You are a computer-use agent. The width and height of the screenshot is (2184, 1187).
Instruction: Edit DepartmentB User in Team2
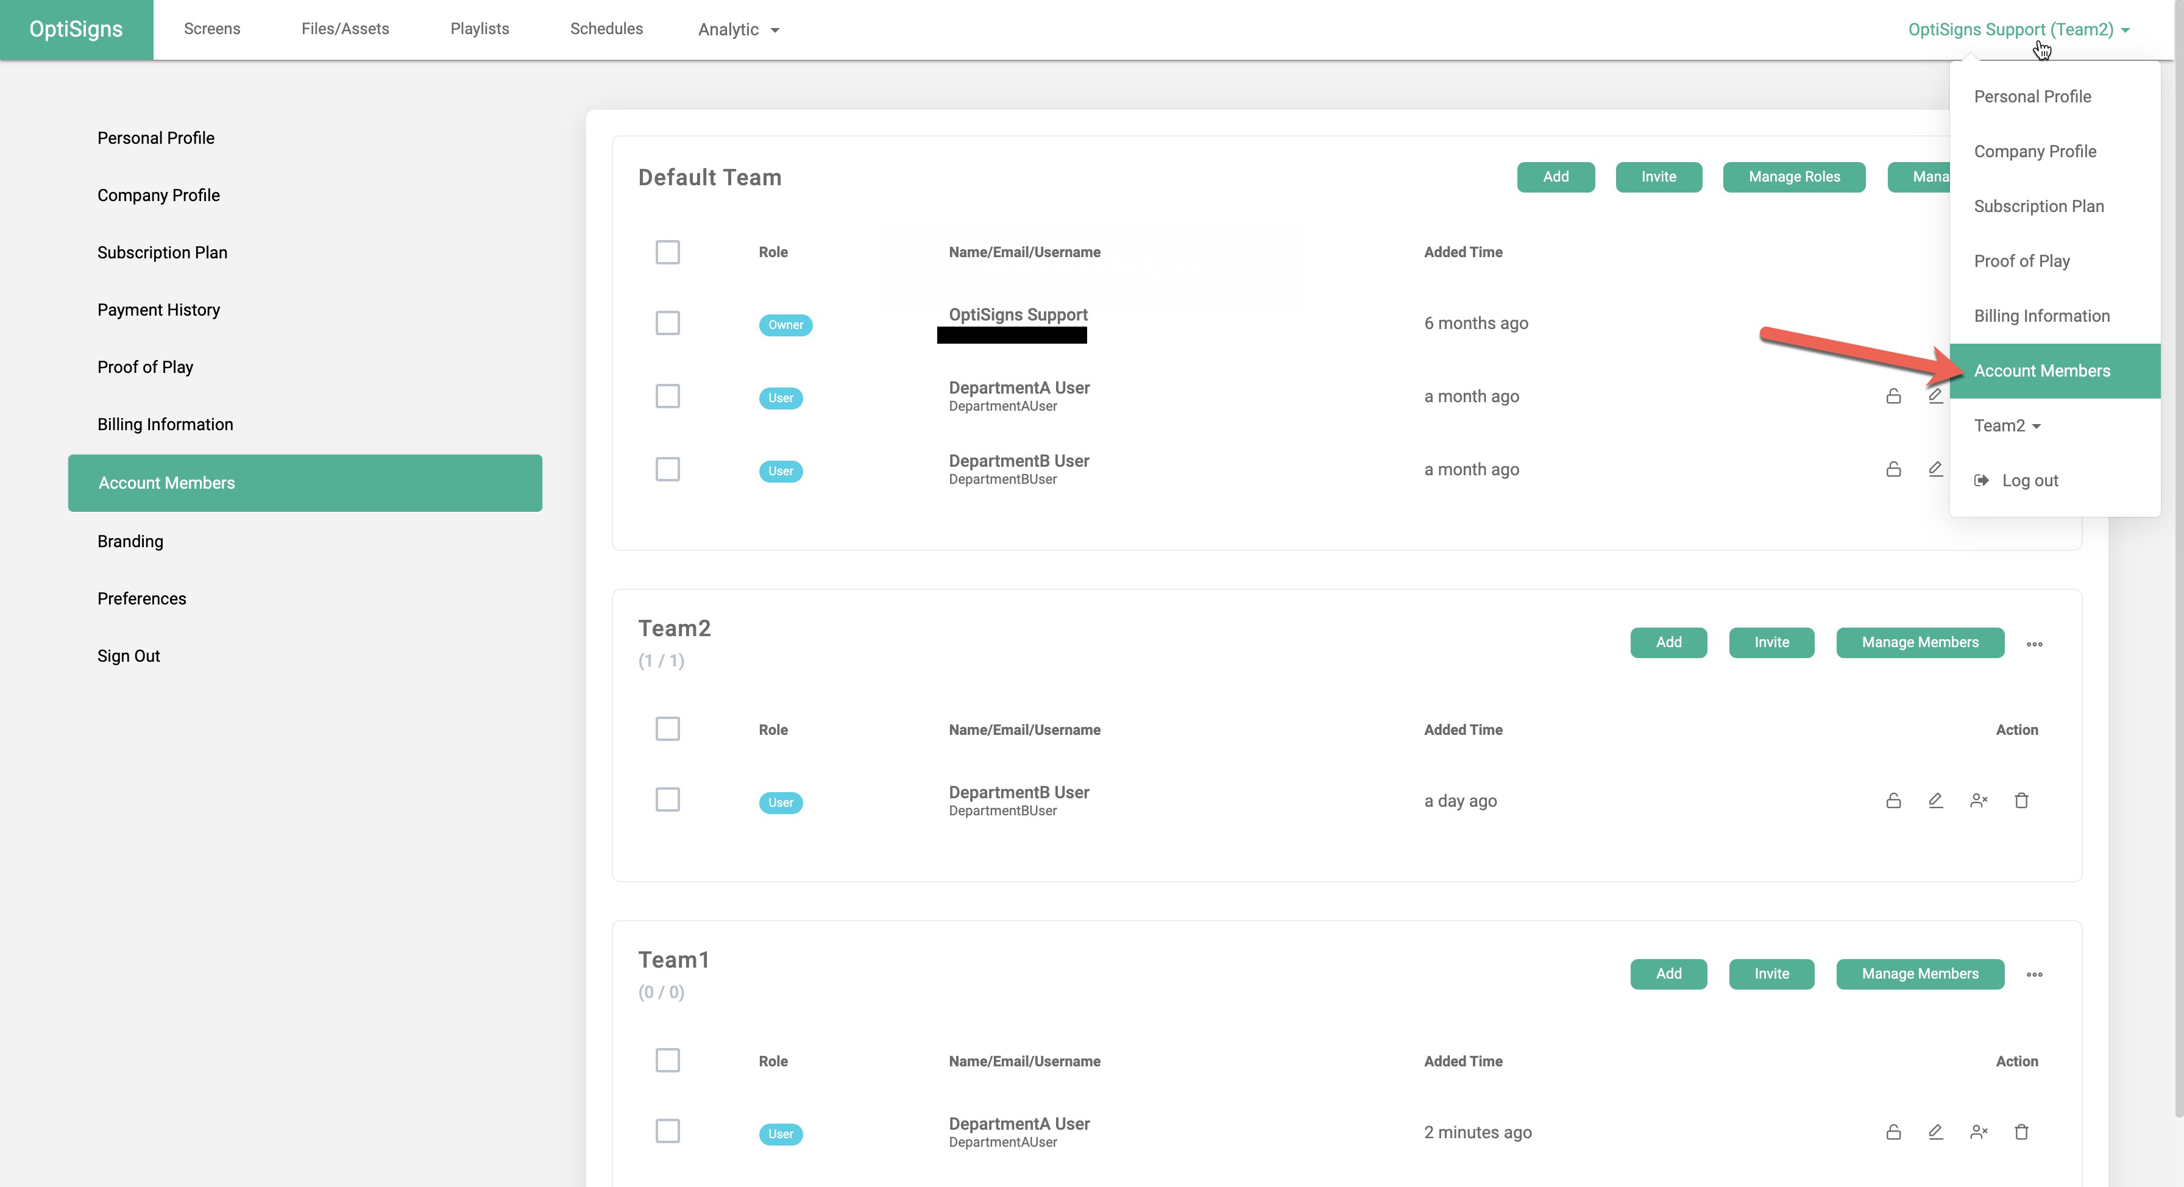click(1935, 799)
